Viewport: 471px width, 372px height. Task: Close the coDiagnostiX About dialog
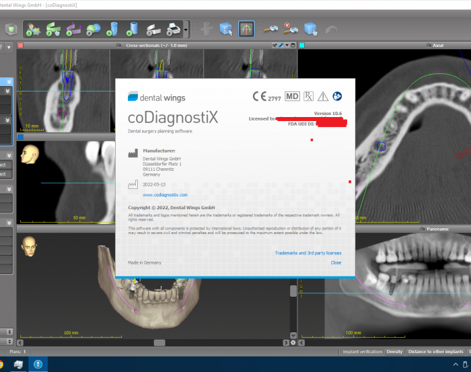(336, 263)
